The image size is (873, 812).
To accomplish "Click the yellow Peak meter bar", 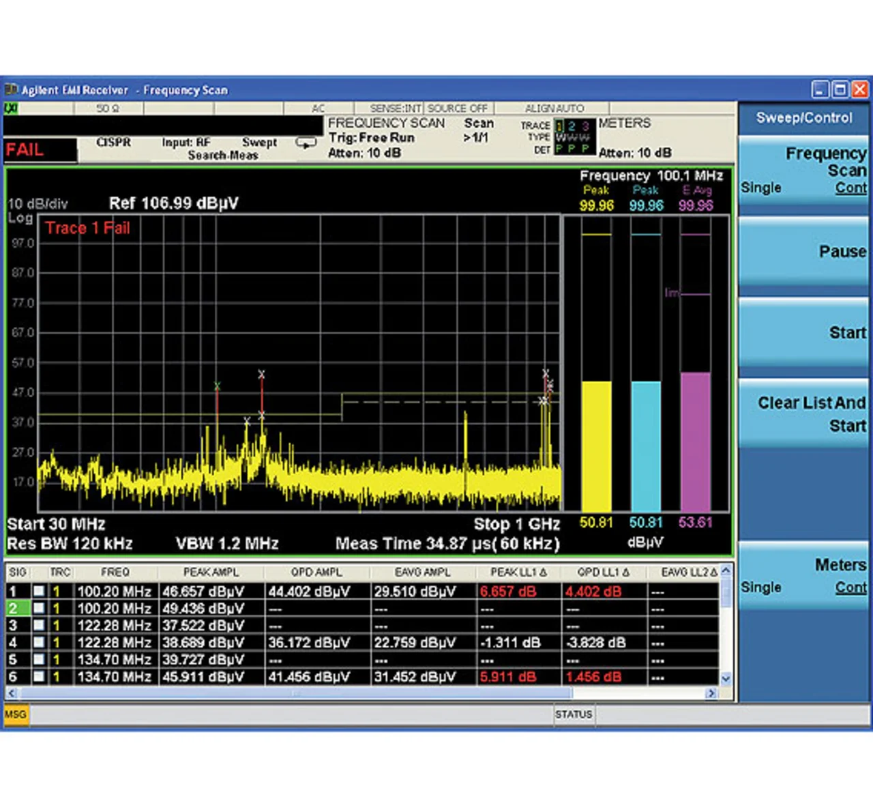I will (x=596, y=446).
